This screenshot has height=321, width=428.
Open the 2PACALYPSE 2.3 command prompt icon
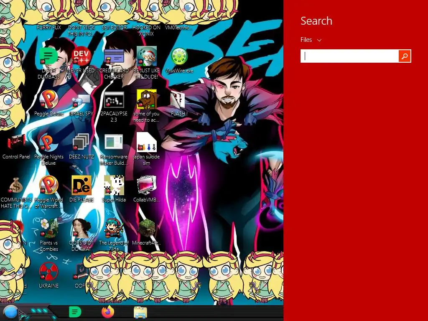114,99
